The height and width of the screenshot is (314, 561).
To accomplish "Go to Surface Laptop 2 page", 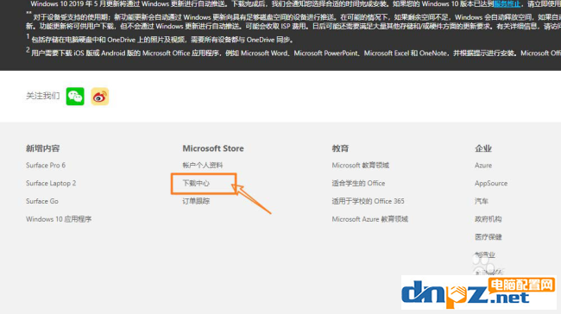I will click(x=51, y=183).
